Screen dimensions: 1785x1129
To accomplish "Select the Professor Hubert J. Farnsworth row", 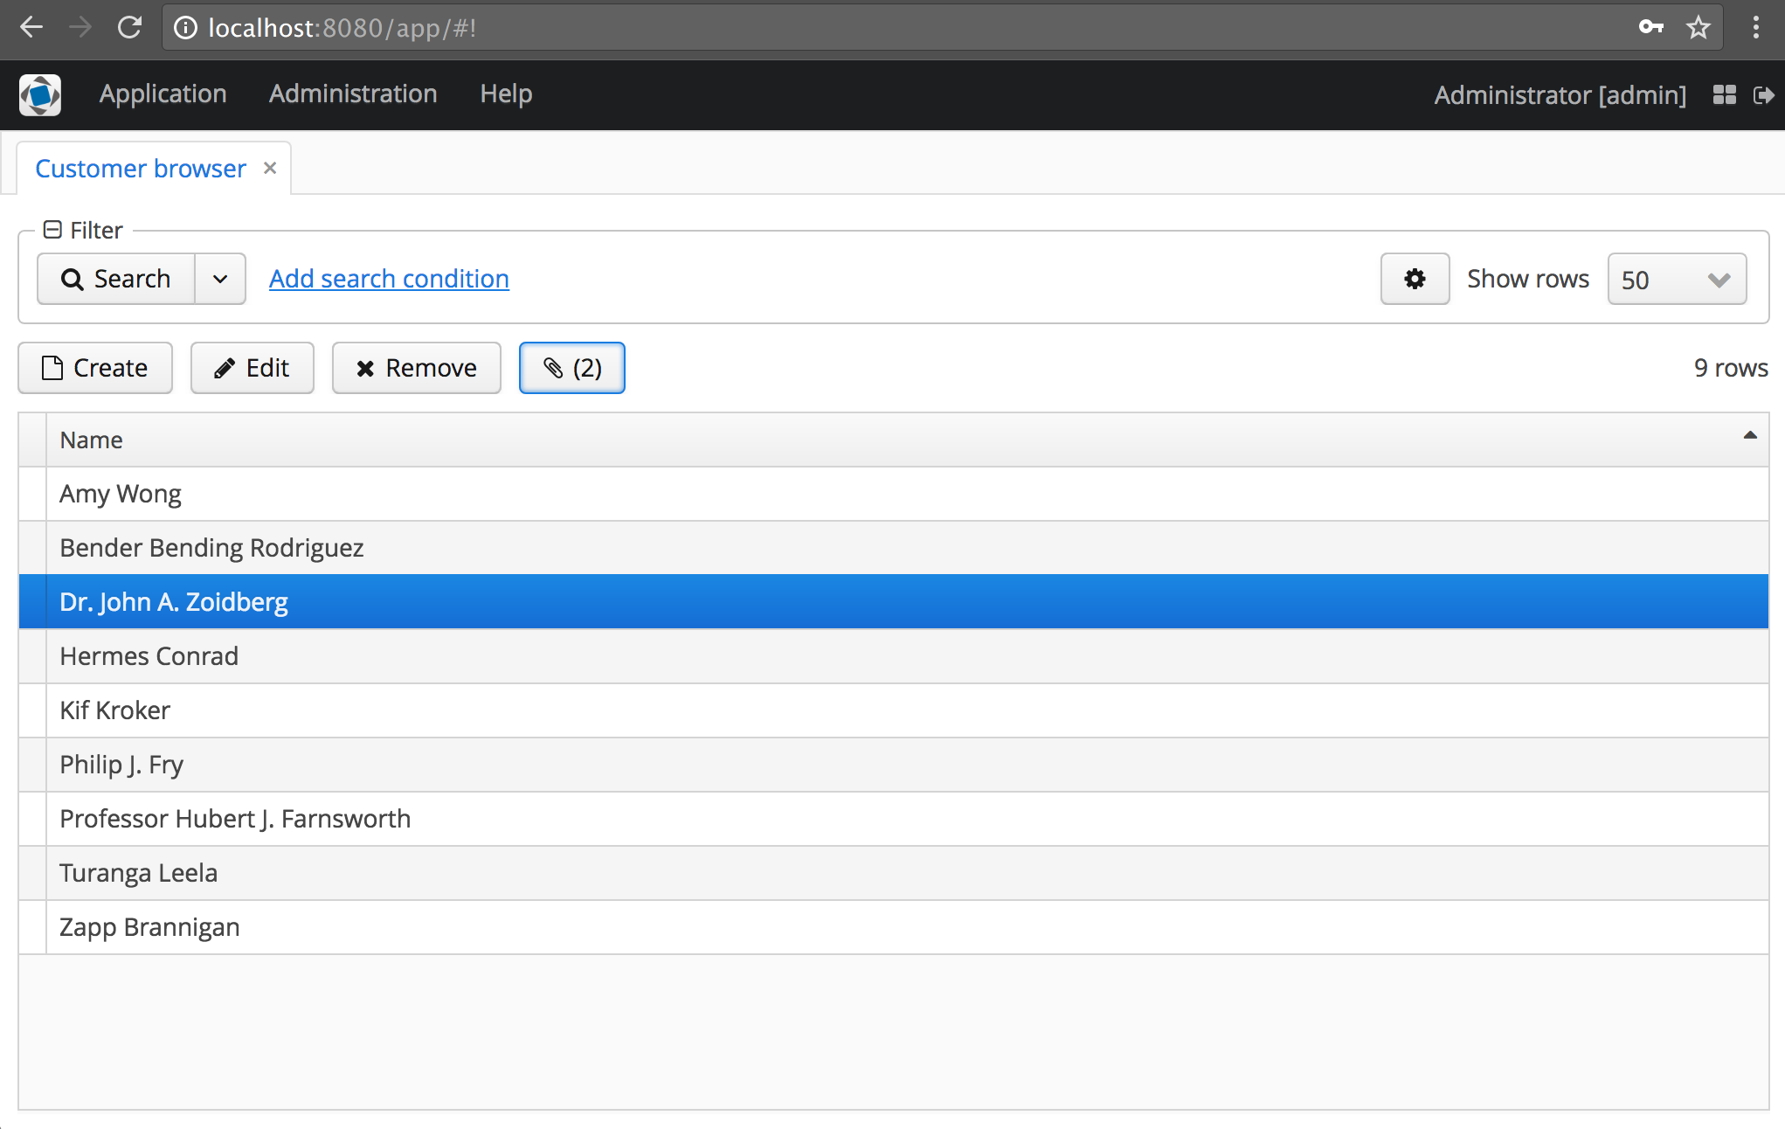I will click(894, 819).
